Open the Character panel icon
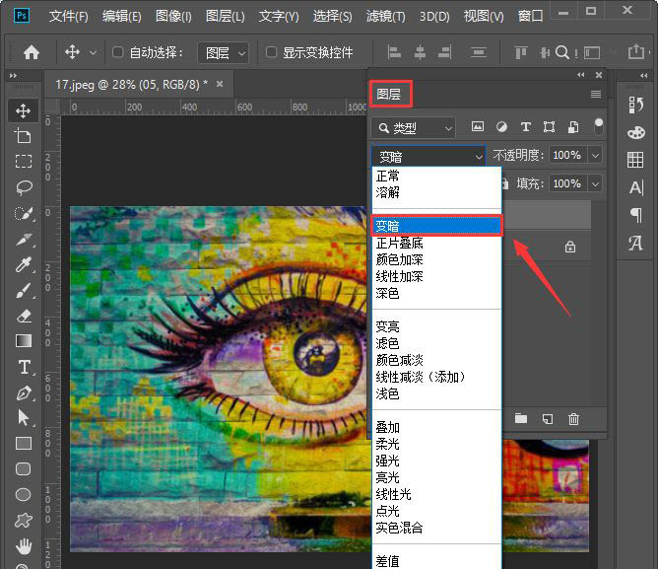This screenshot has width=658, height=569. pos(636,187)
